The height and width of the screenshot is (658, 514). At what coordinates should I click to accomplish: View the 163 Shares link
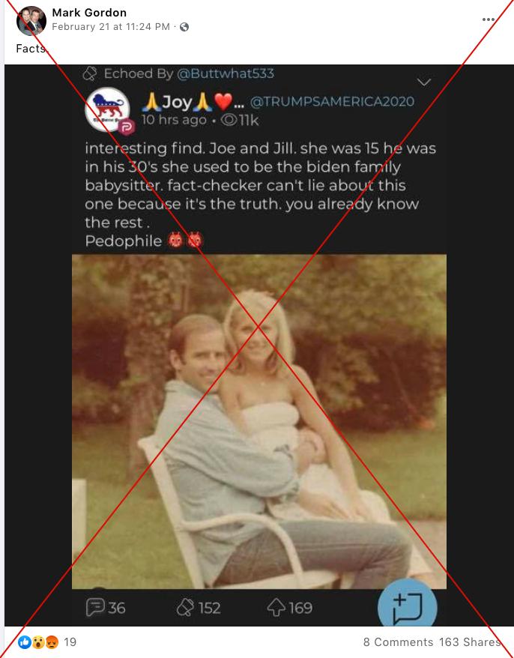[x=470, y=642]
